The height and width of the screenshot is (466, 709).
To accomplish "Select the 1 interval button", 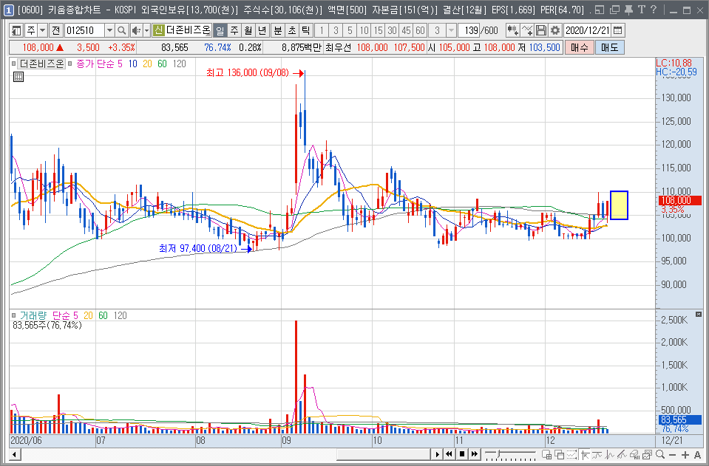I will [322, 30].
